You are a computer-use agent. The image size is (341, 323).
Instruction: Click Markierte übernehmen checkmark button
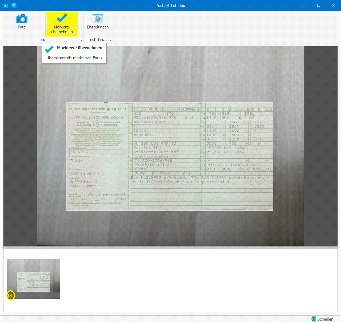[x=62, y=24]
